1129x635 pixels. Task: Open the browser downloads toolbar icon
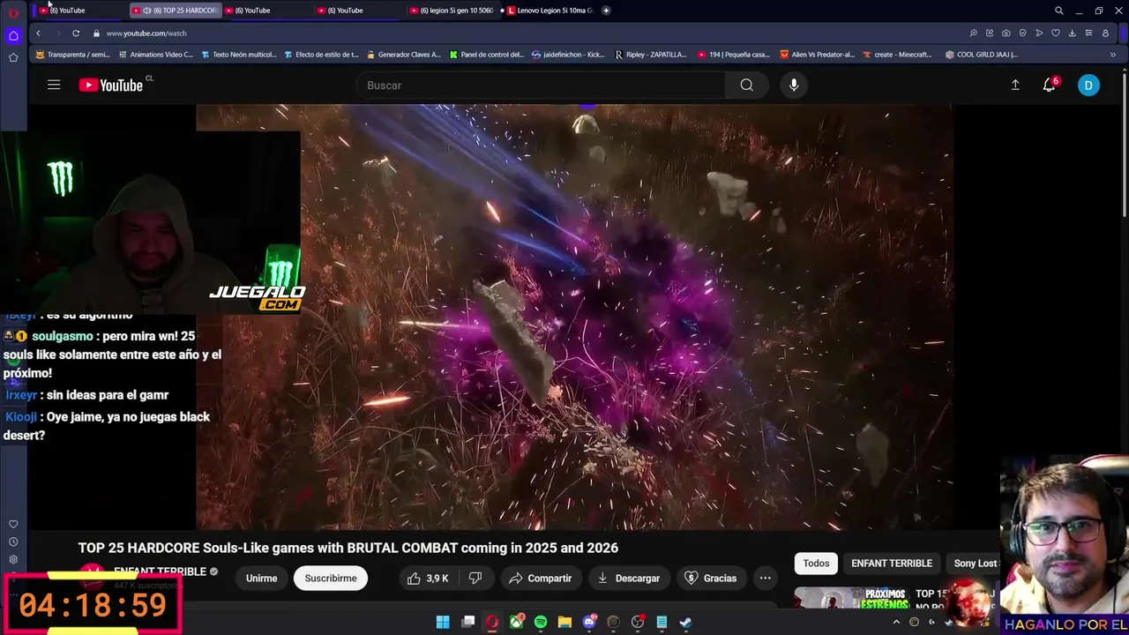pyautogui.click(x=1072, y=33)
